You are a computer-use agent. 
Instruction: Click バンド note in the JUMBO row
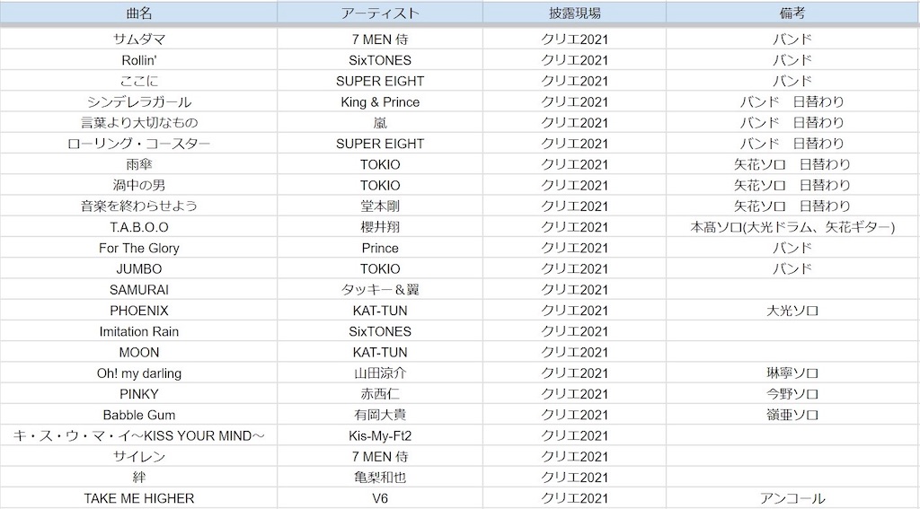click(792, 269)
